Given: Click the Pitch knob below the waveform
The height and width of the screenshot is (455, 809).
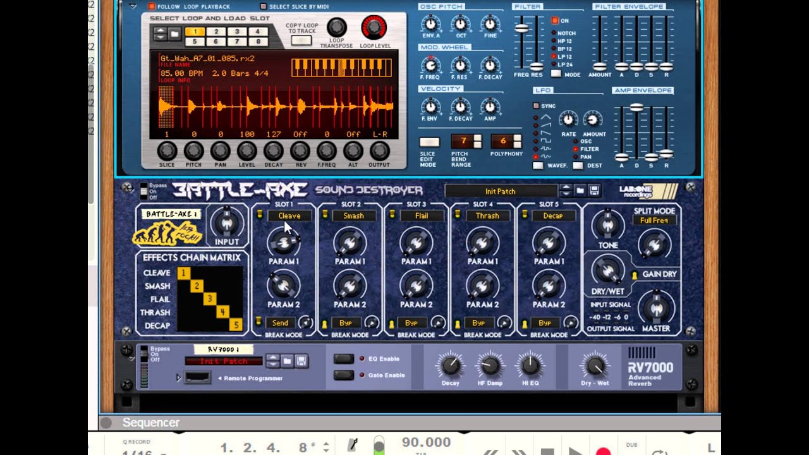Looking at the screenshot, I should tap(193, 151).
